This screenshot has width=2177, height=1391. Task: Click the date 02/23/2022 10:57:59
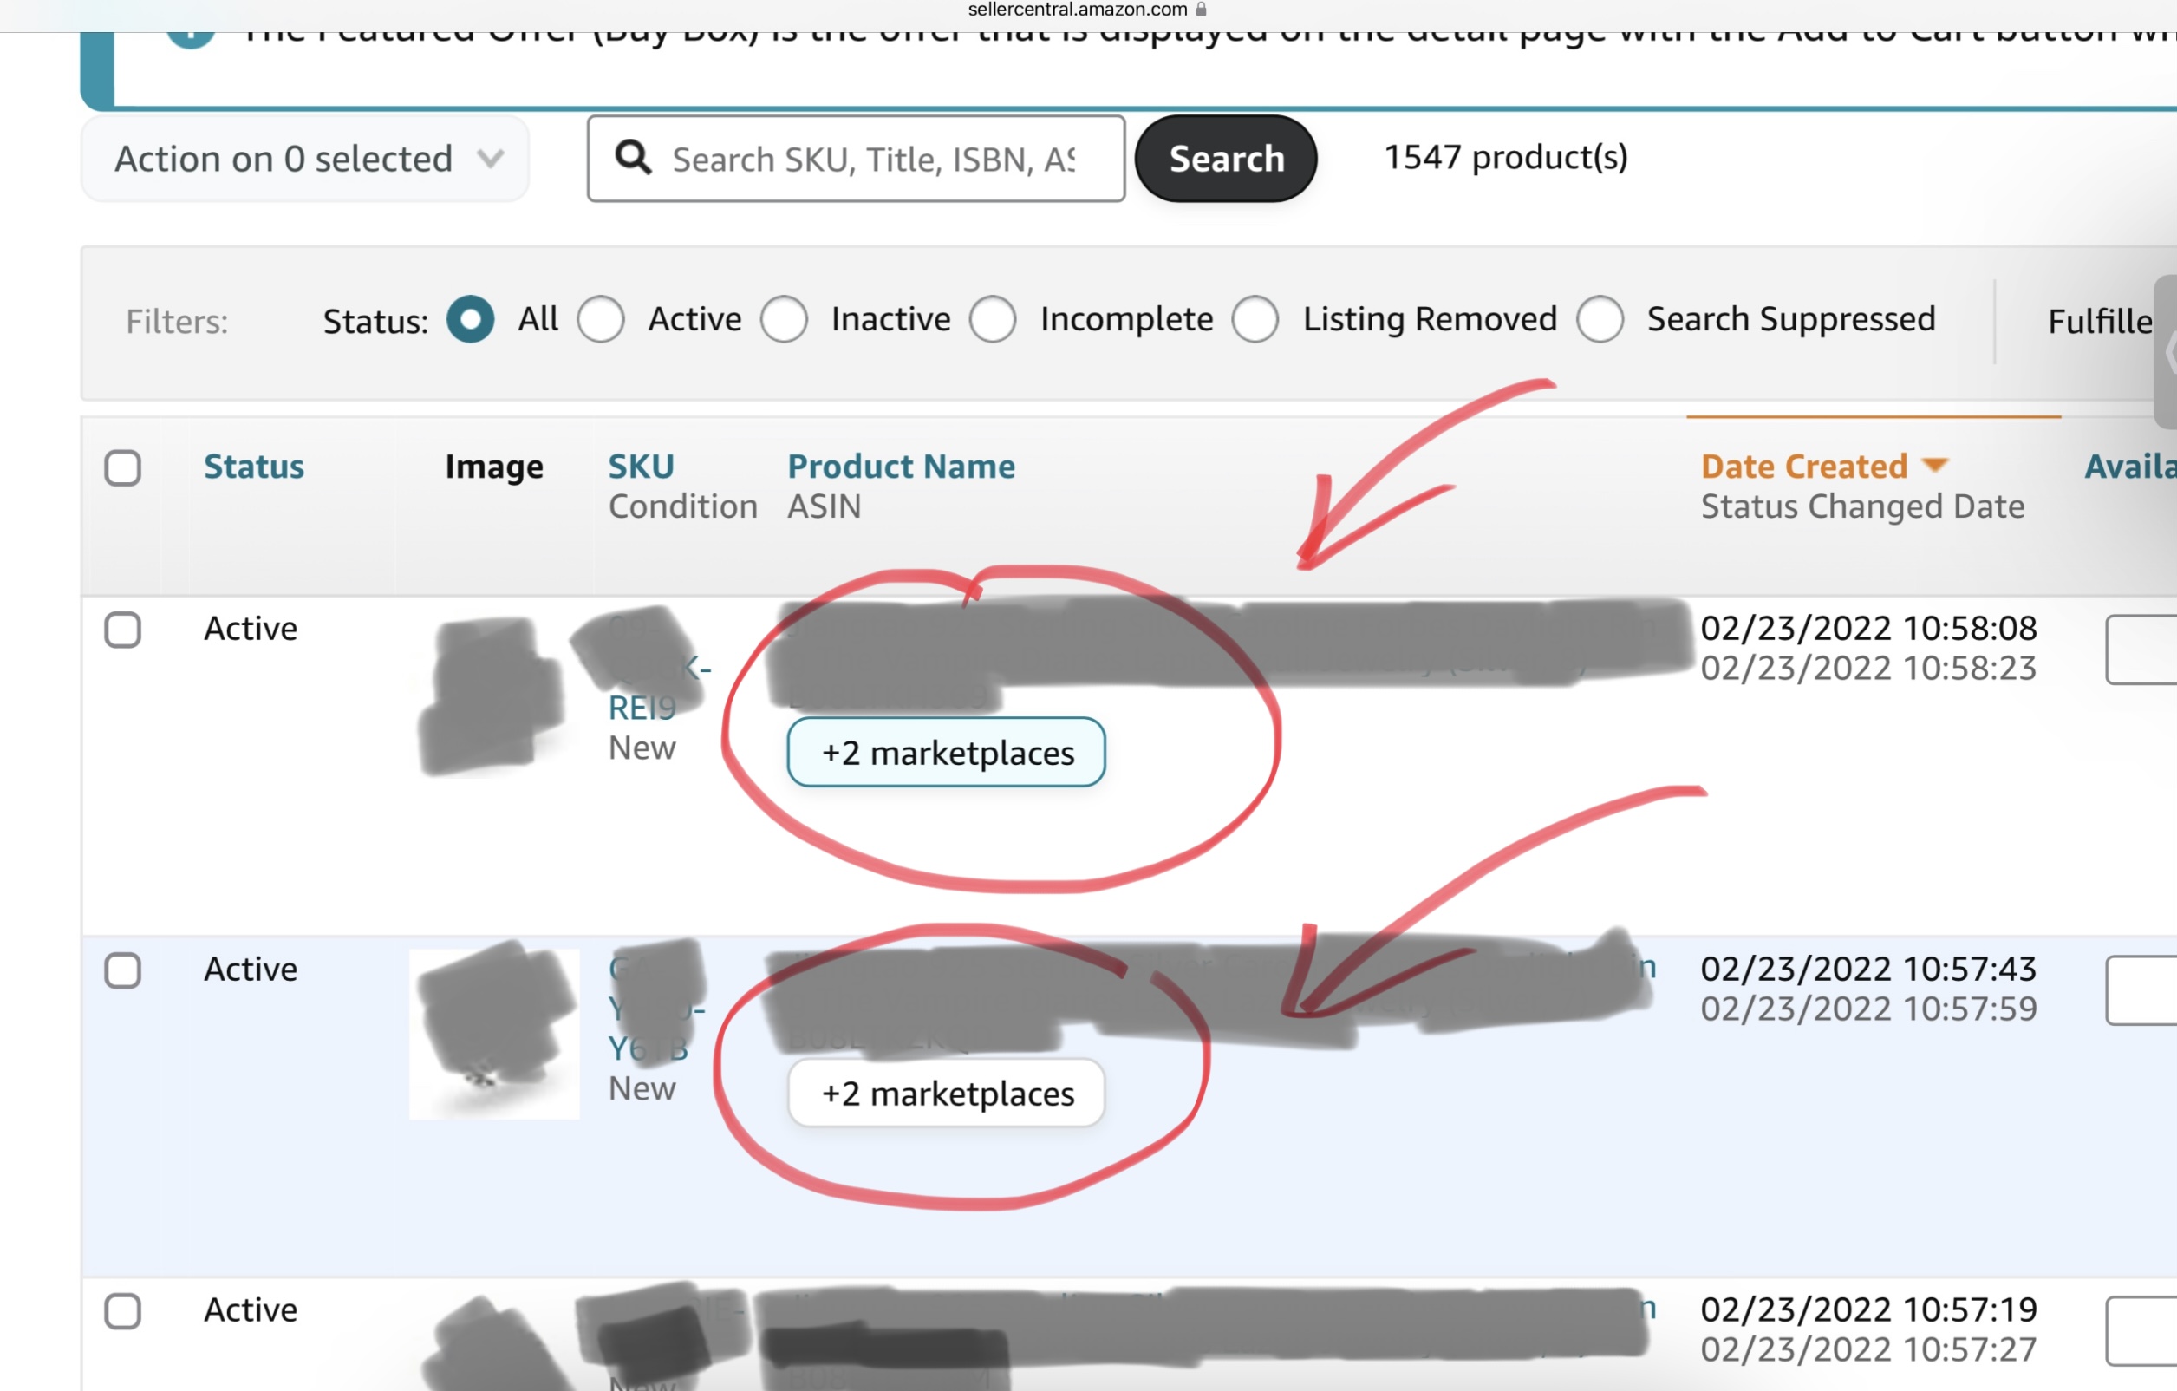[1868, 1009]
